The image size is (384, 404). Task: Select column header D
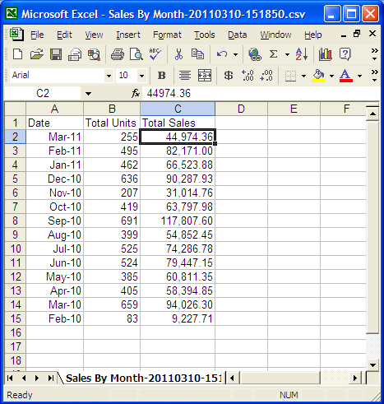click(x=241, y=109)
